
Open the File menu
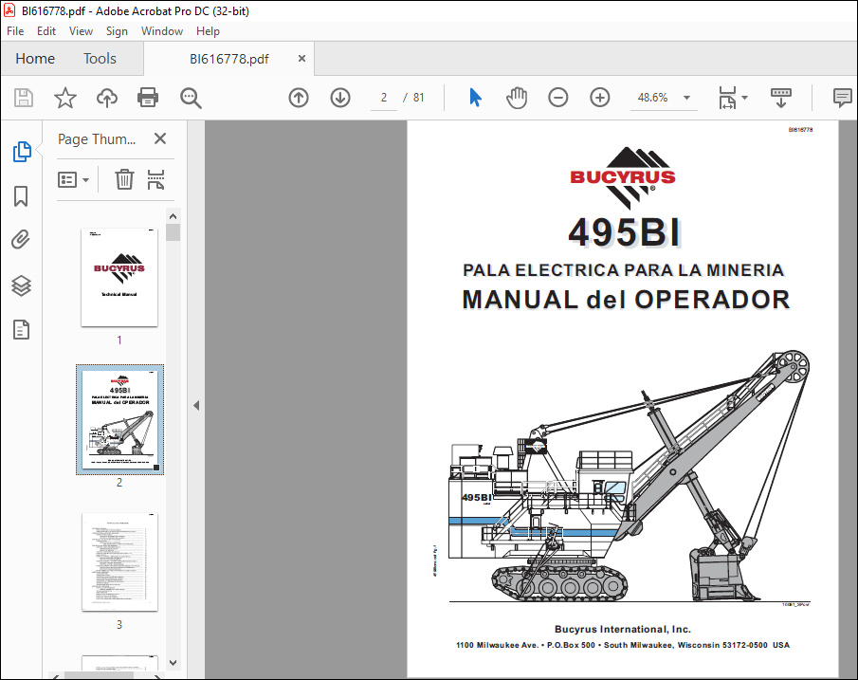tap(15, 31)
